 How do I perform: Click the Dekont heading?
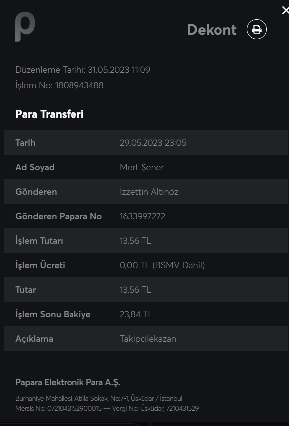(212, 30)
